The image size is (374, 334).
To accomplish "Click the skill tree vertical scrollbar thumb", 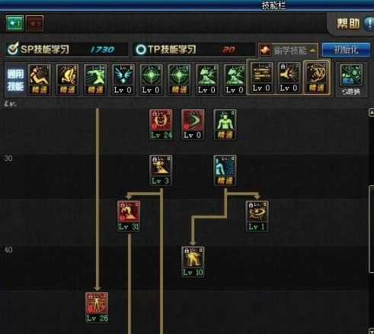I will pyautogui.click(x=372, y=229).
